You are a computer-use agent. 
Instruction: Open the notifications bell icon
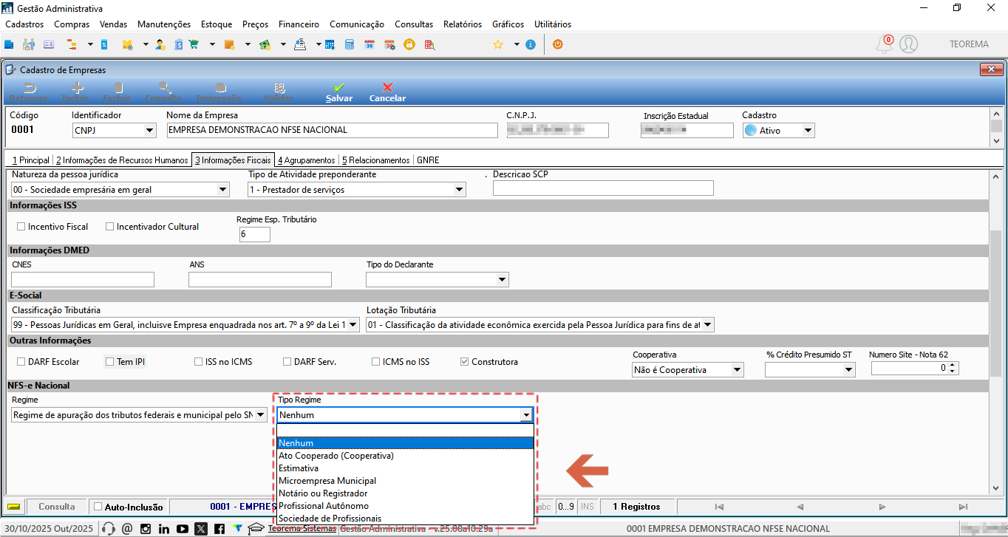pos(884,44)
